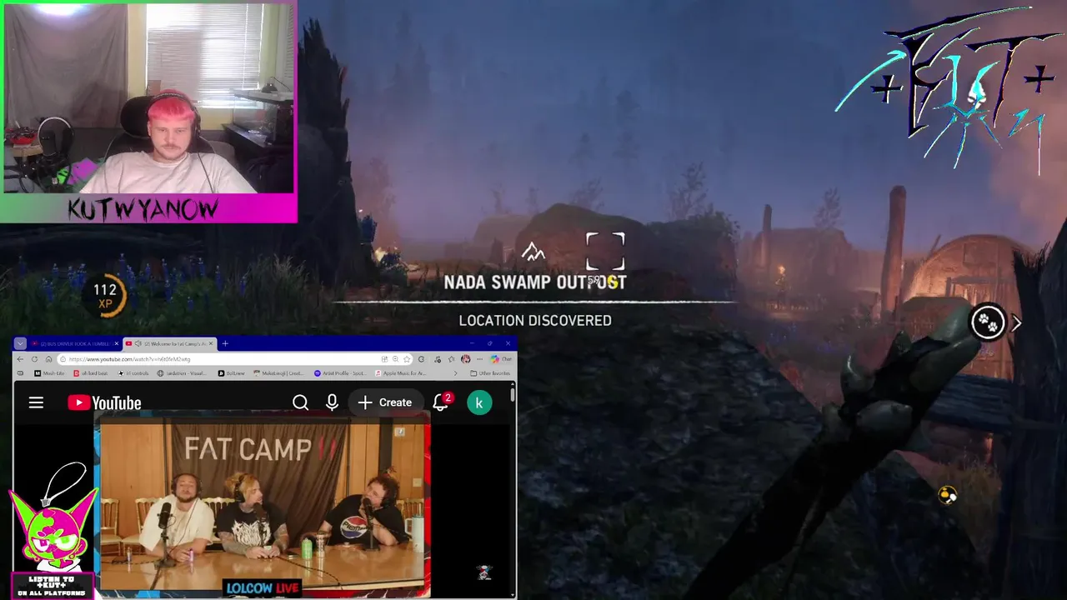Image resolution: width=1067 pixels, height=600 pixels.
Task: Go back in the browser
Action: pos(20,359)
